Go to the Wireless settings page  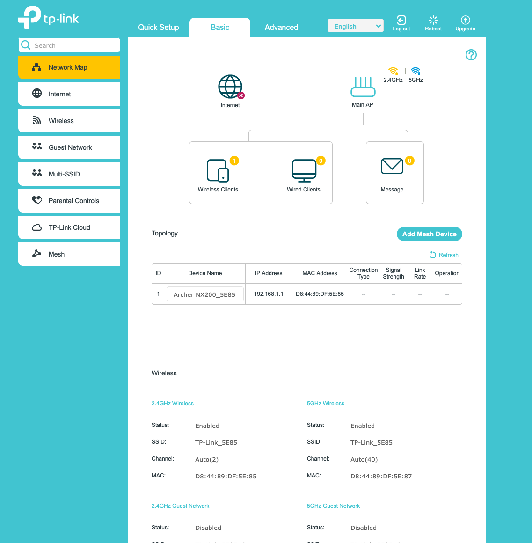pos(69,120)
